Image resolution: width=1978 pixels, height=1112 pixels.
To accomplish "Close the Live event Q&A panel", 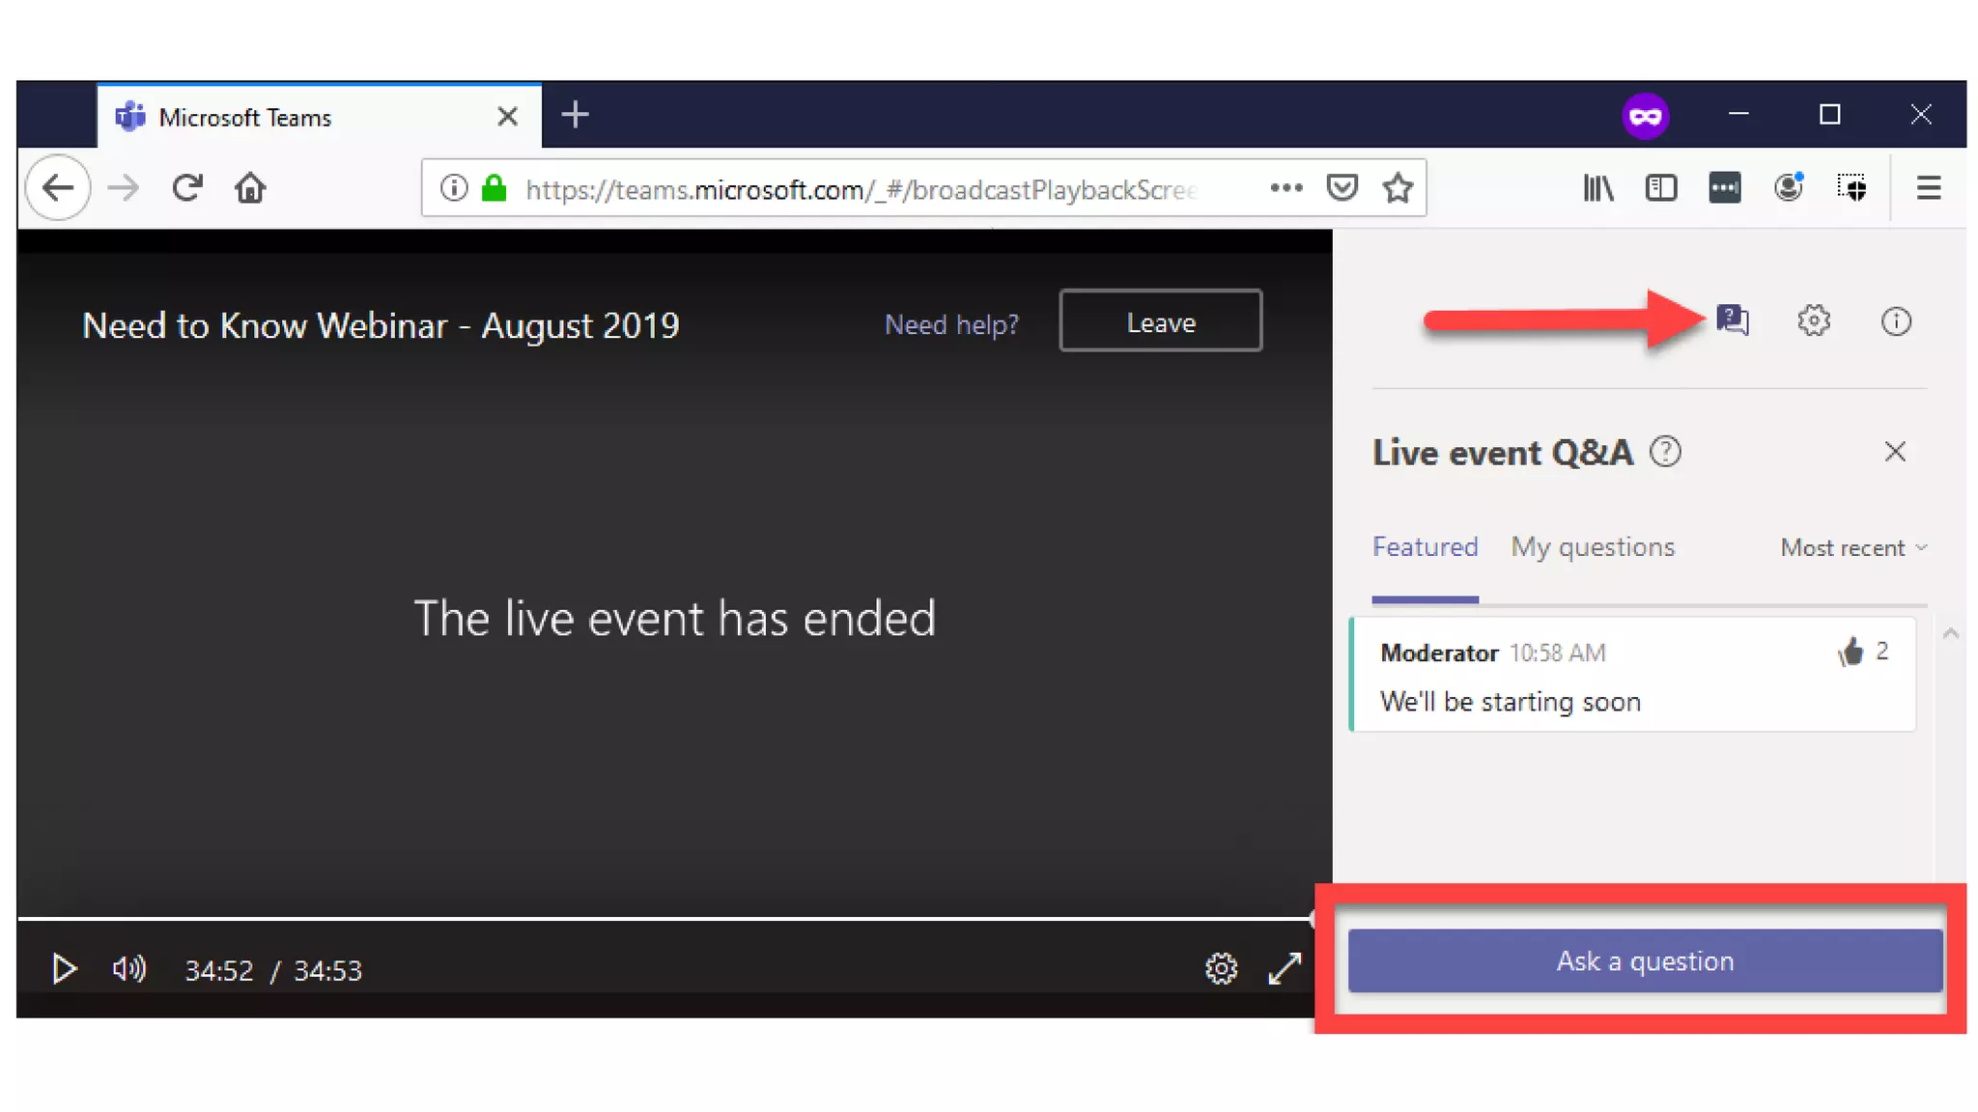I will 1894,452.
